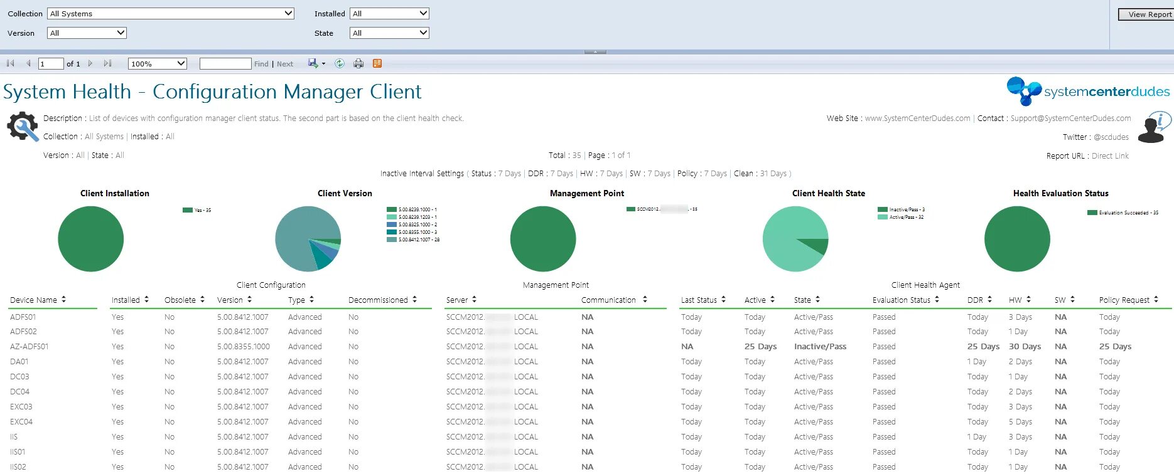
Task: Click version cell 5.00.8355.1000
Action: pyautogui.click(x=244, y=346)
